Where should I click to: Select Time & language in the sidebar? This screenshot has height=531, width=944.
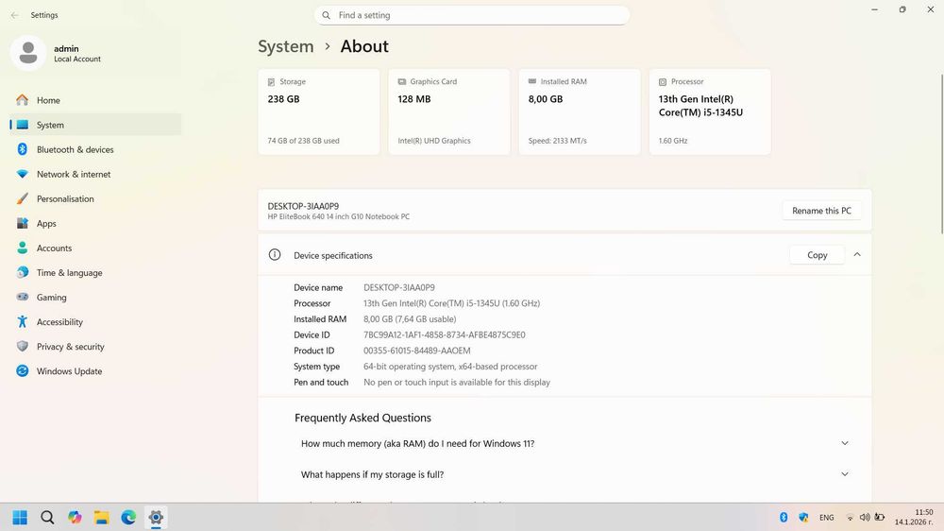point(95,272)
